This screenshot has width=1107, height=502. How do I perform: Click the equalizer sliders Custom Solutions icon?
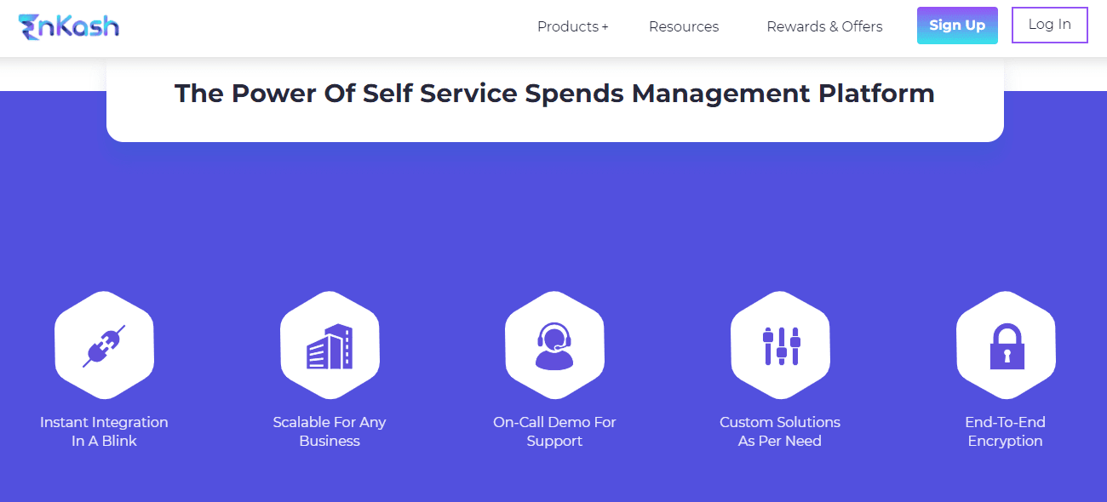point(780,344)
